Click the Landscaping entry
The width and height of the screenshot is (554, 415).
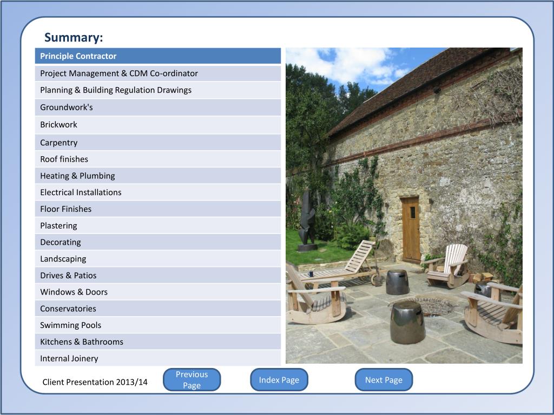pyautogui.click(x=158, y=258)
